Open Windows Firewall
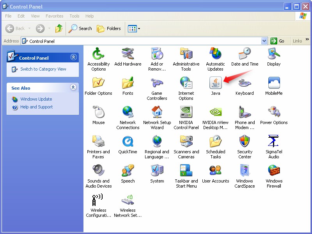This screenshot has width=312, height=234. click(x=274, y=171)
